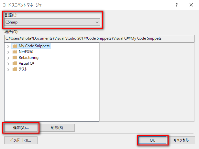Select the Refactoring tree label
Screen dimensions: 199x149
click(28, 58)
